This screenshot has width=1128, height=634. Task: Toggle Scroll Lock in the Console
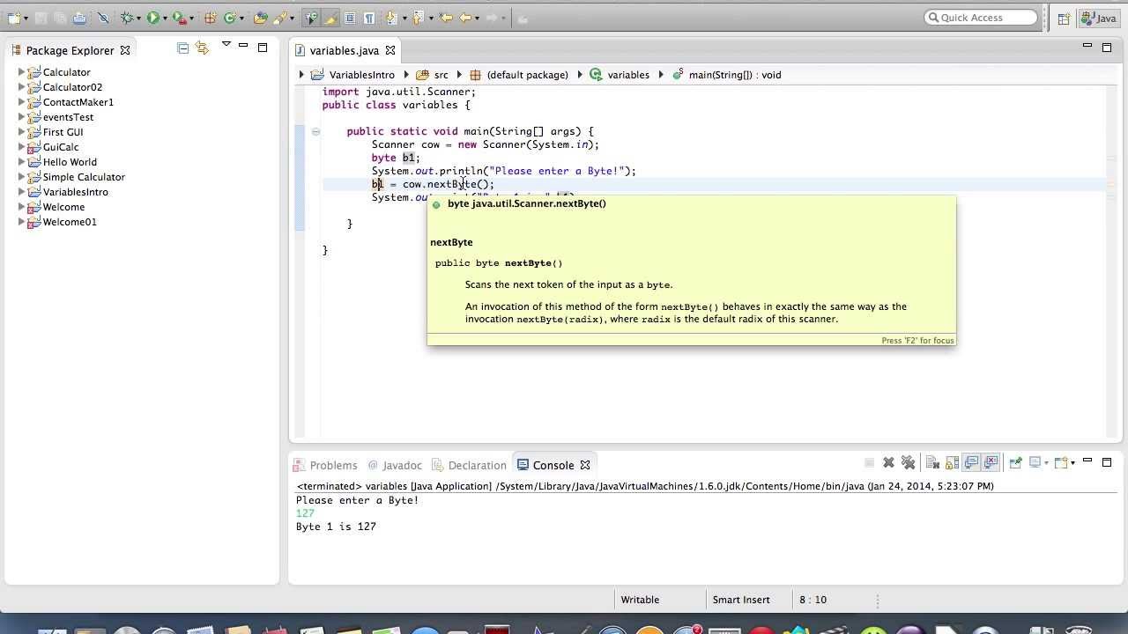pos(952,462)
